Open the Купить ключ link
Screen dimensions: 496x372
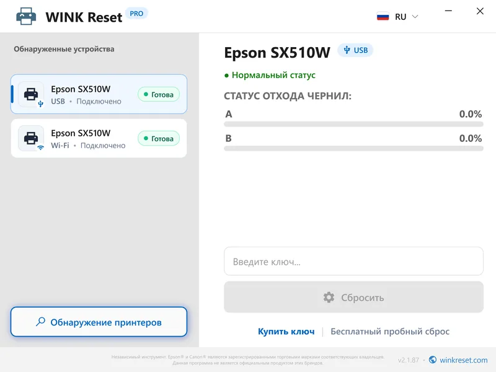click(286, 331)
